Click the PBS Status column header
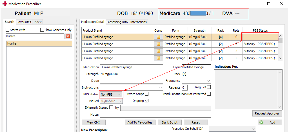Image resolution: width=289 pixels, height=132 pixels. [x=260, y=31]
